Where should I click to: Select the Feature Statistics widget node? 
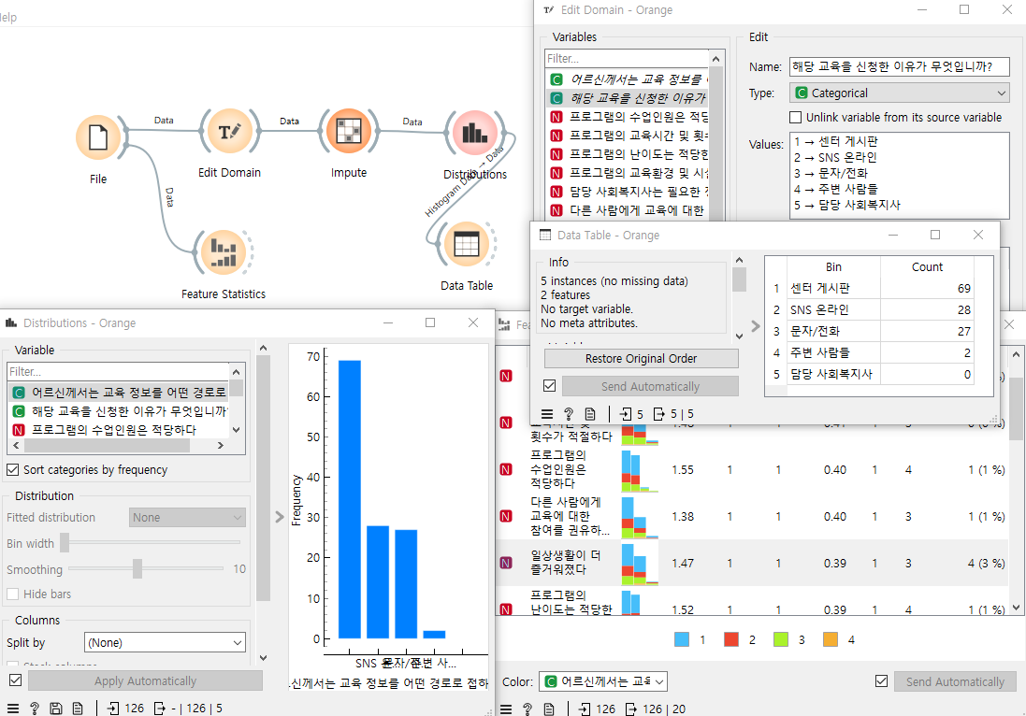tap(223, 252)
